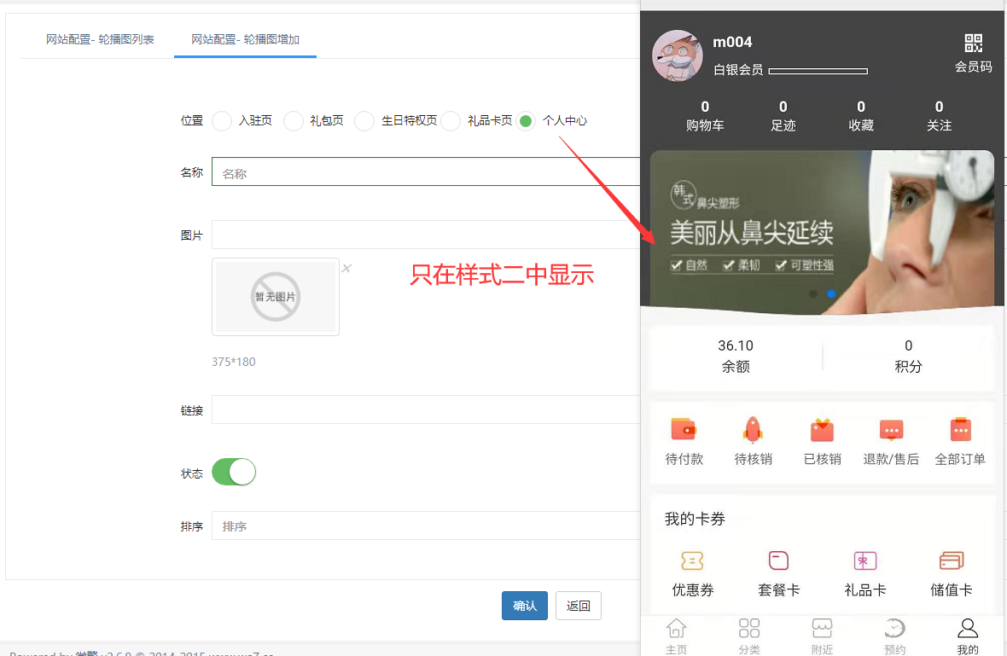Screen dimensions: 1007x656
Task: Tap the m004 fox avatar
Action: point(678,55)
